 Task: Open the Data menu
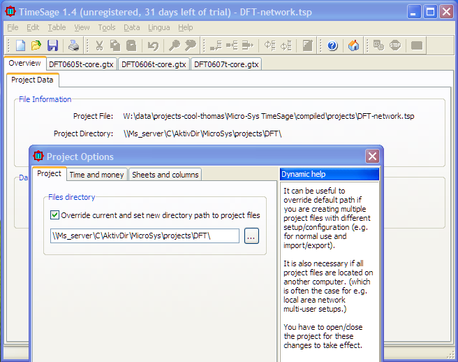(132, 27)
